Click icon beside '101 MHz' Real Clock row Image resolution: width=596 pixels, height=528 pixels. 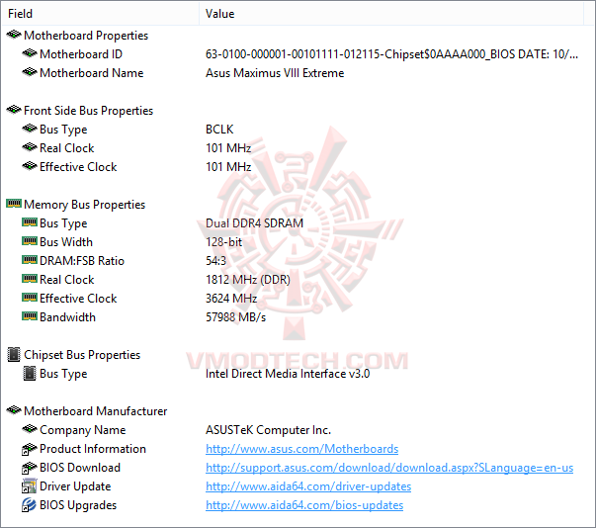pyautogui.click(x=30, y=147)
